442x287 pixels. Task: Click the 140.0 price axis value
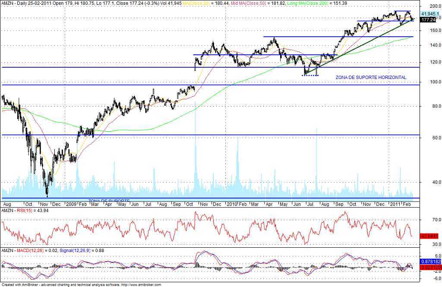pos(435,45)
